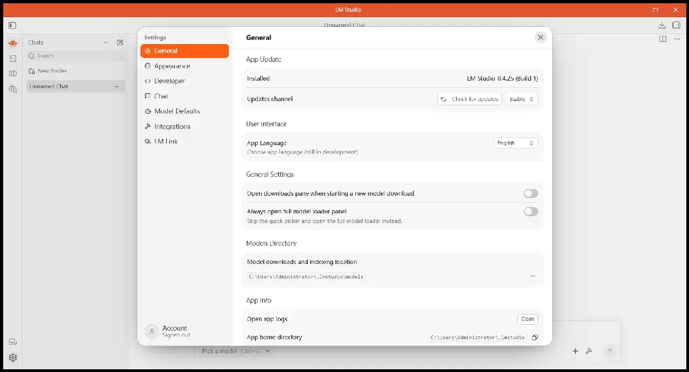This screenshot has height=372, width=689.
Task: Click the send arrow button in chat input
Action: (x=610, y=351)
